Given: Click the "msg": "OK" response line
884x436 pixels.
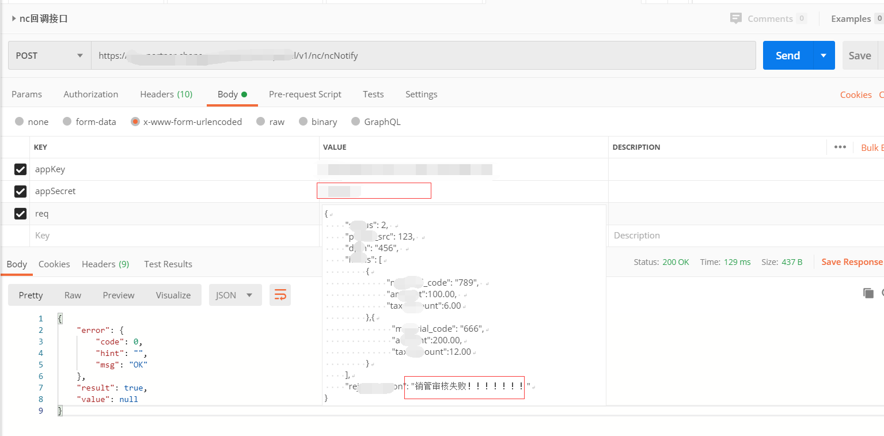Looking at the screenshot, I should click(x=122, y=365).
